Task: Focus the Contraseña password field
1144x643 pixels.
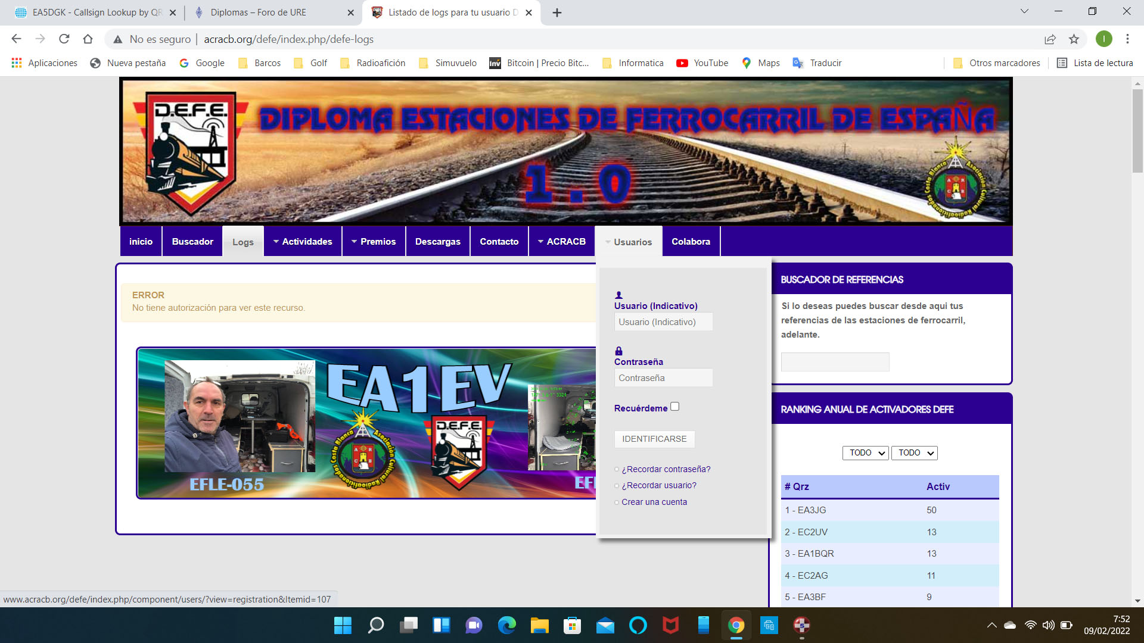Action: coord(663,378)
